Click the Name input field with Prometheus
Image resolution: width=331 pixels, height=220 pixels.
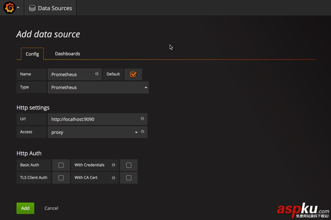[x=75, y=74]
